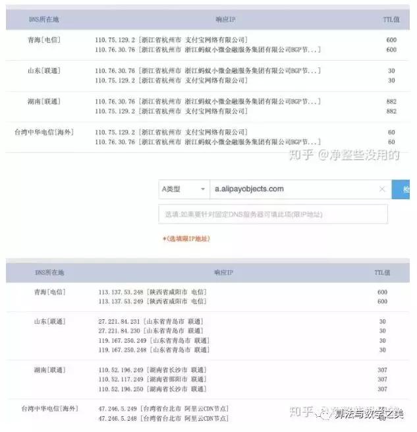
Task: Select 湖南[联通] in the lower table
Action: 50,370
